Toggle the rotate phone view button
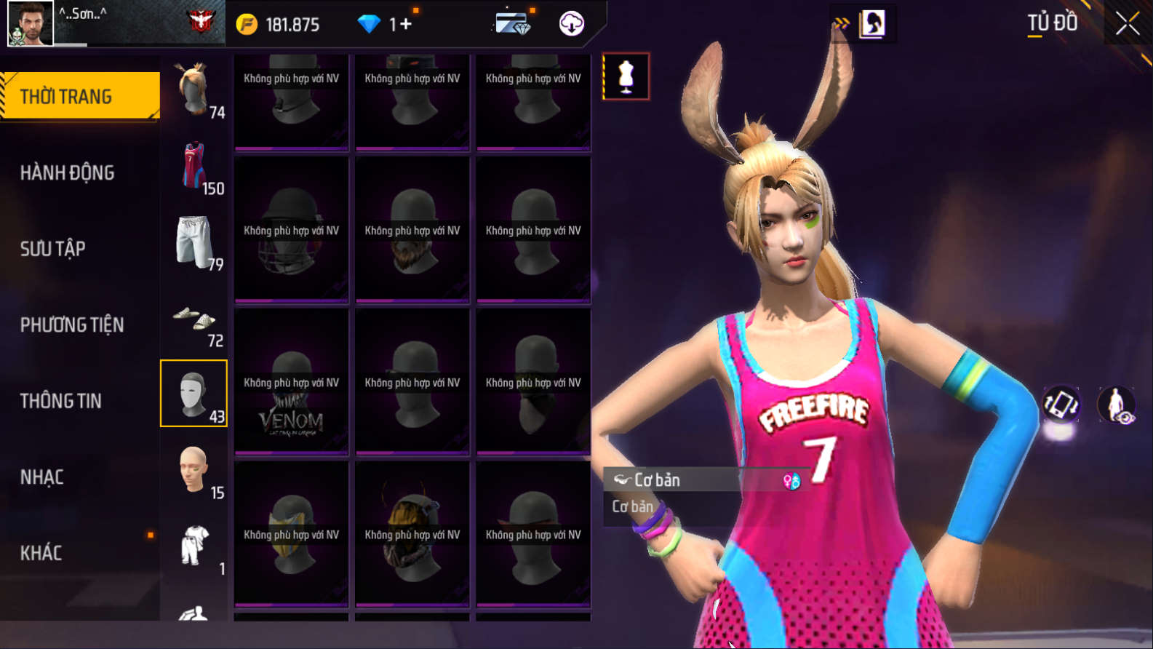The height and width of the screenshot is (649, 1153). coord(1061,405)
